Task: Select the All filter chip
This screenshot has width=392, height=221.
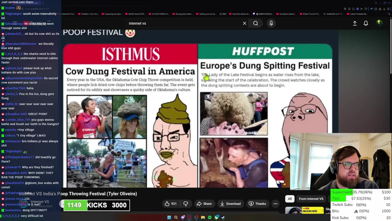Action: 290,199
